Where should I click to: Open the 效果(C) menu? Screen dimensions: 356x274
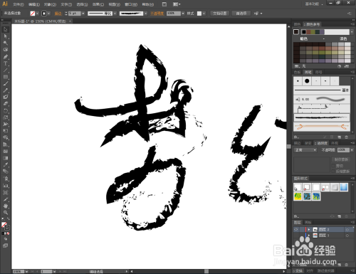click(x=98, y=4)
